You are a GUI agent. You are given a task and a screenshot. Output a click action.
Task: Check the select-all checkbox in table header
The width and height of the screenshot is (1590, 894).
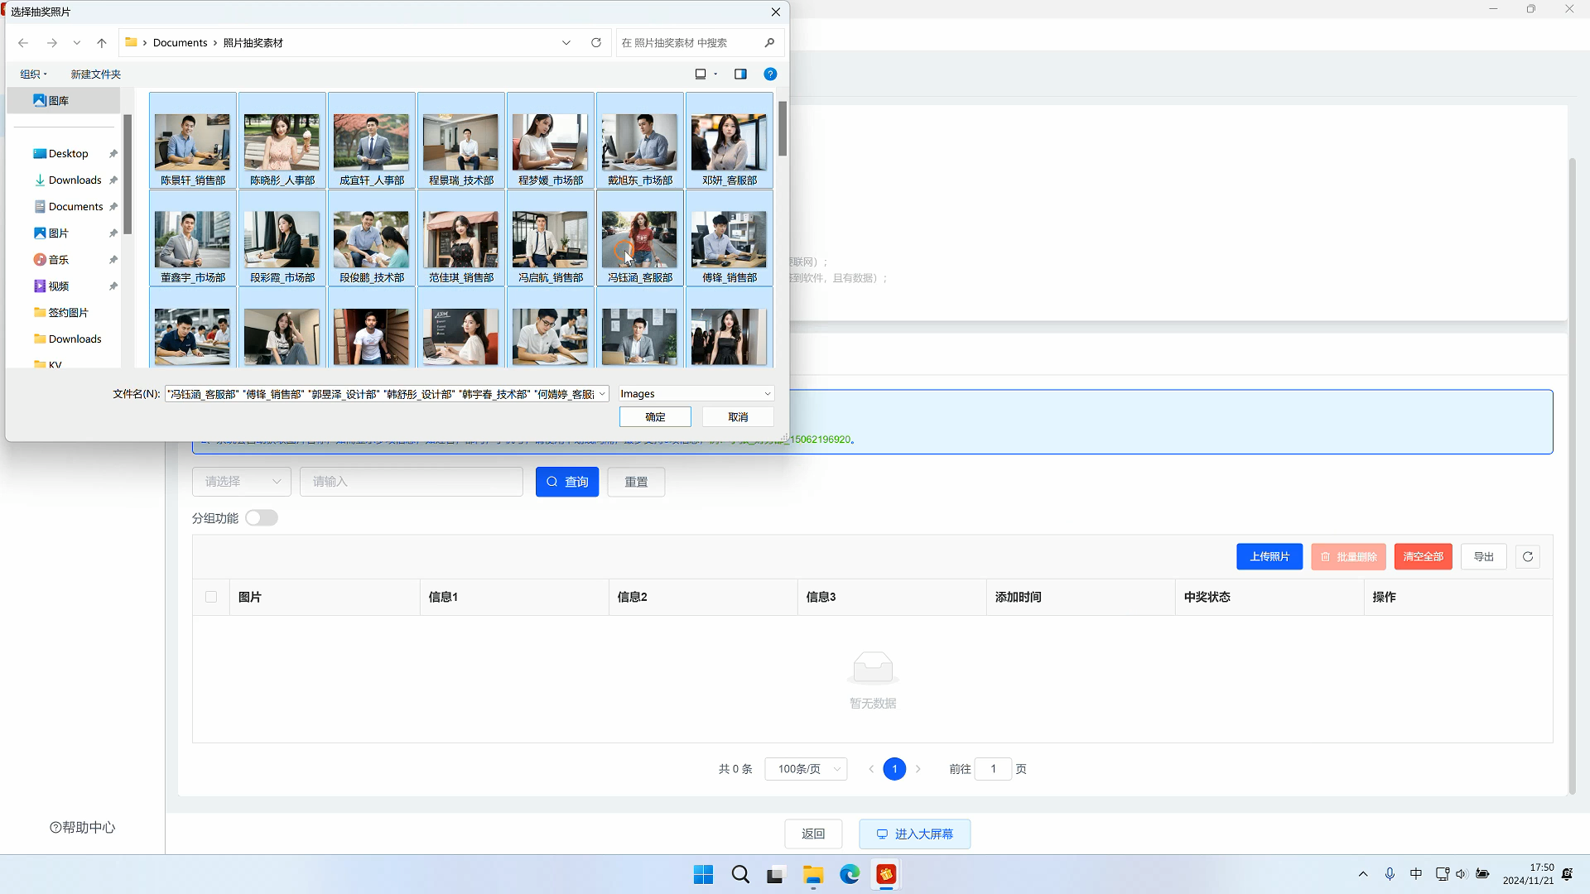pos(211,597)
